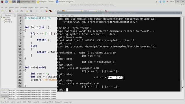Click the New file toolbar icon
Image resolution: width=185 pixels, height=104 pixels.
tap(3, 11)
